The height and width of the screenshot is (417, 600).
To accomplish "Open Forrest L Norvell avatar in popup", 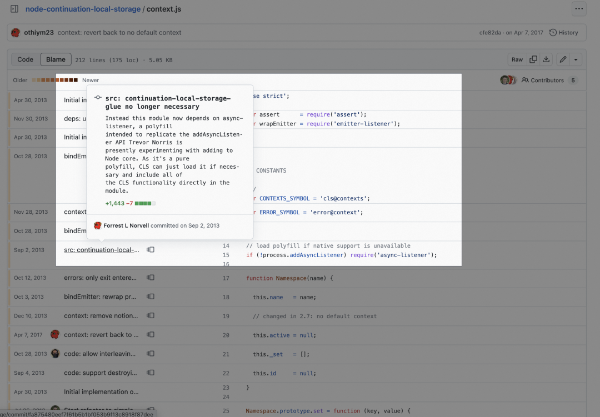I will coord(98,225).
